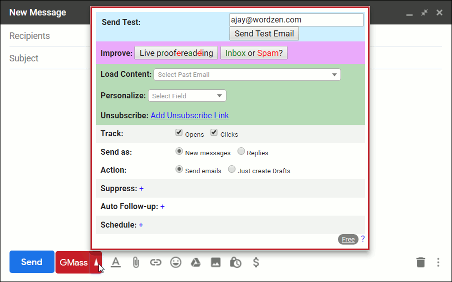Expand the Auto Follow-up section
452x282 pixels.
pyautogui.click(x=162, y=207)
